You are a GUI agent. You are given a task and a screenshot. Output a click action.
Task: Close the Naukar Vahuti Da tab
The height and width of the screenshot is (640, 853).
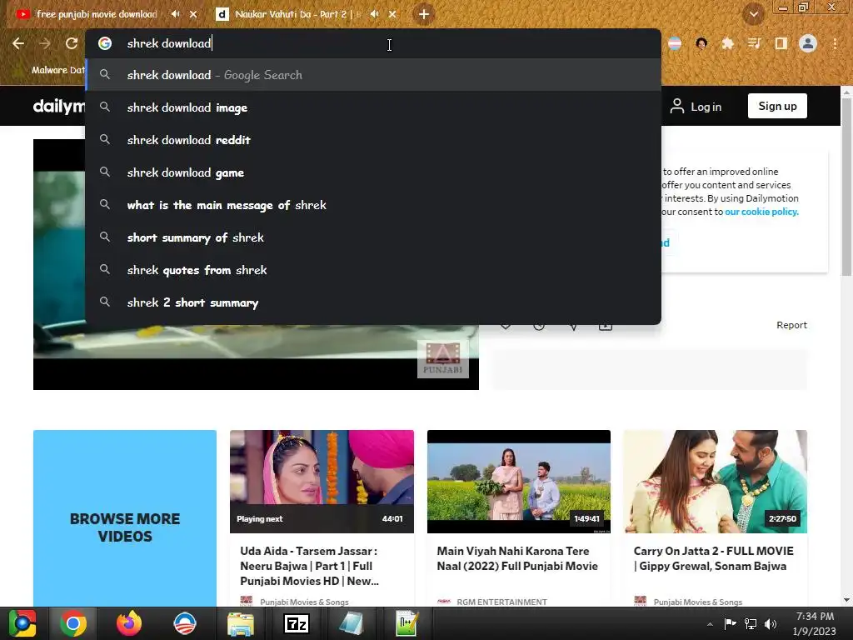tap(392, 14)
